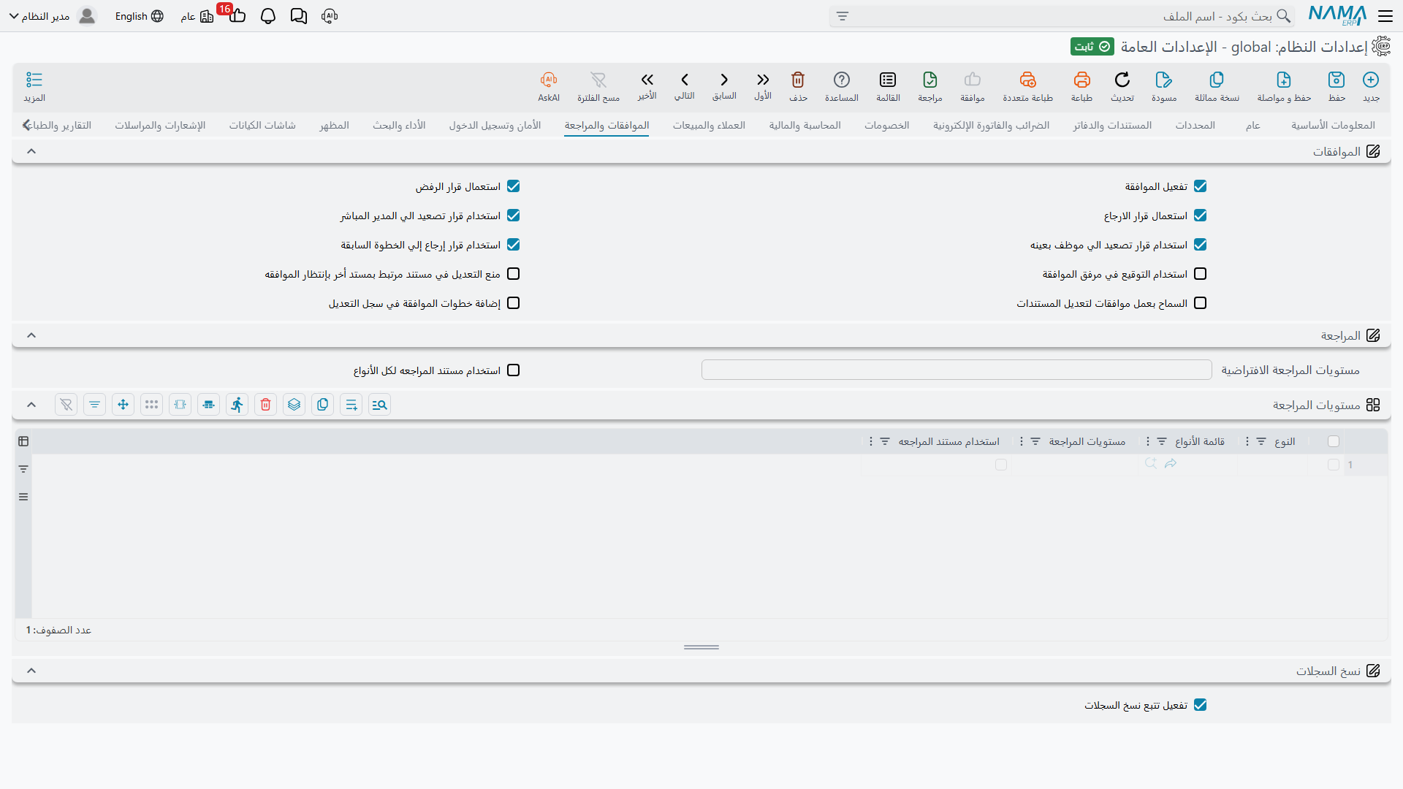
Task: Toggle استعمال قرار الارجاع checkbox
Action: pyautogui.click(x=1201, y=216)
